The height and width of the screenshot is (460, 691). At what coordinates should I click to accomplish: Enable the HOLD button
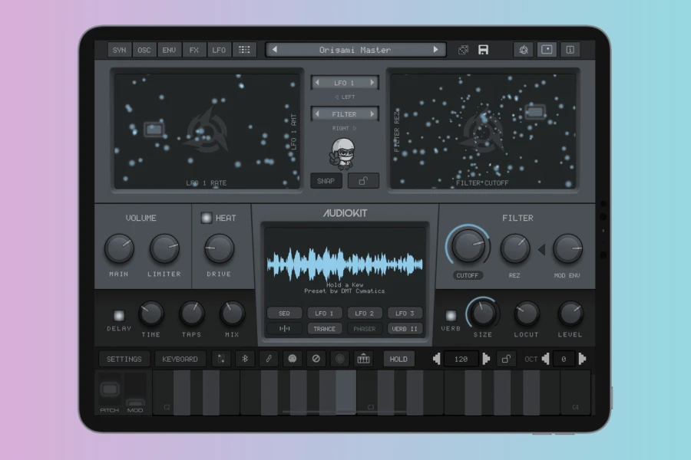pos(398,359)
